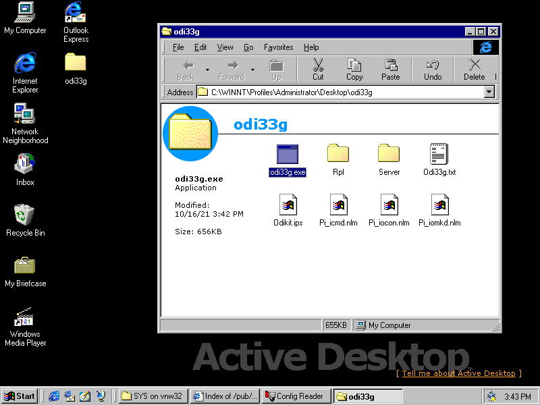Select the Pi_iocon.nlm file
This screenshot has height=405, width=540.
point(389,211)
